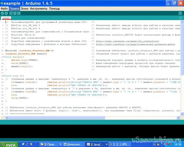Switch to the Домашня taskbar window

coord(74,144)
